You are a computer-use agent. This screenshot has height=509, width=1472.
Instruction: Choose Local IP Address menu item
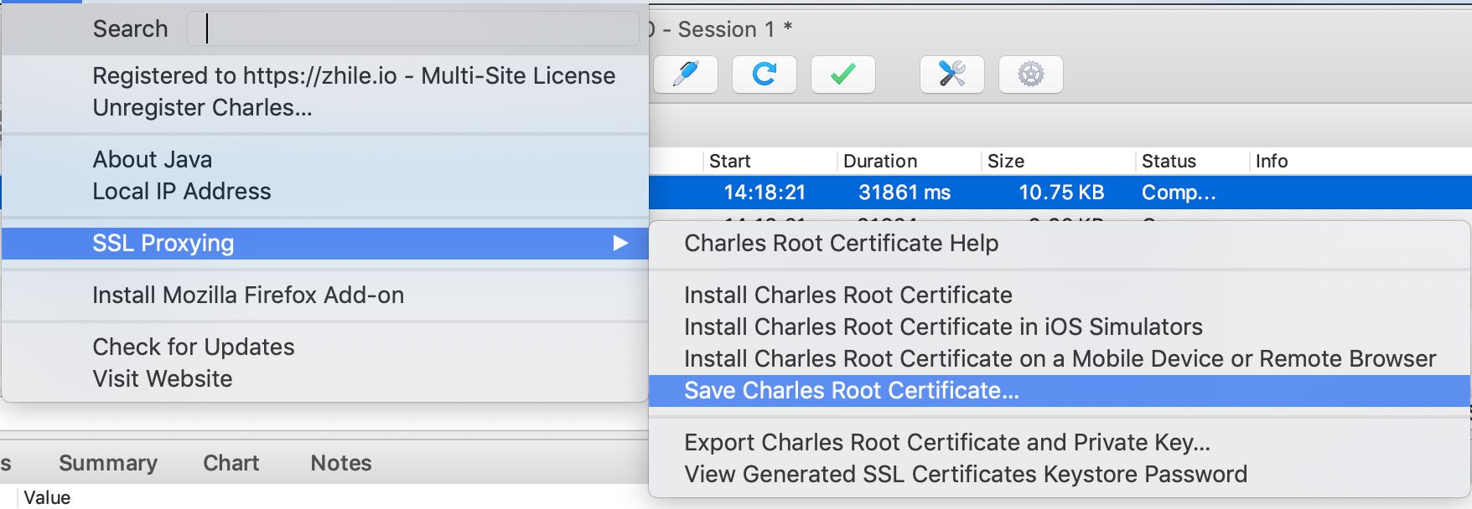click(181, 192)
